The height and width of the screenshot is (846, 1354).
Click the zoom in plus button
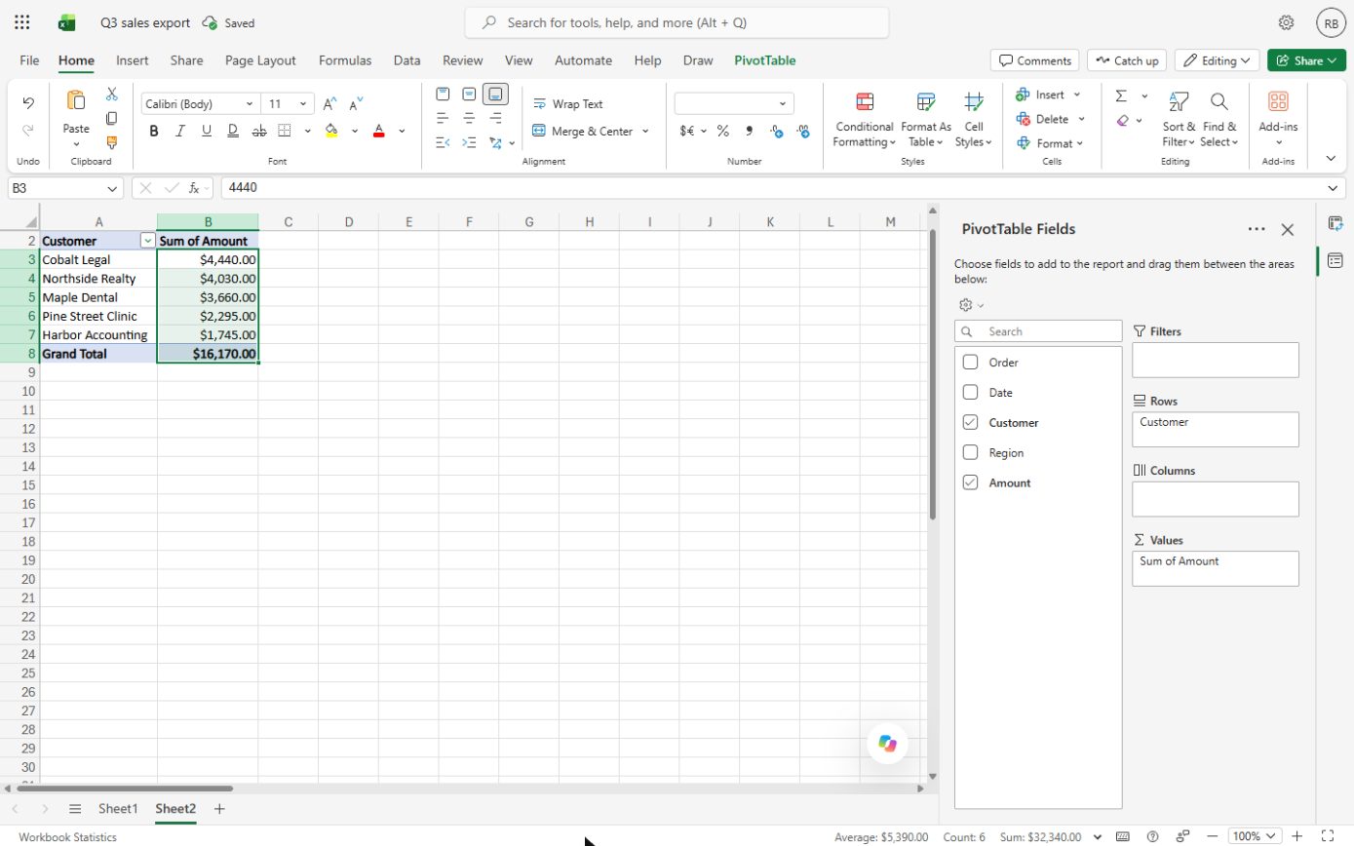coord(1296,836)
